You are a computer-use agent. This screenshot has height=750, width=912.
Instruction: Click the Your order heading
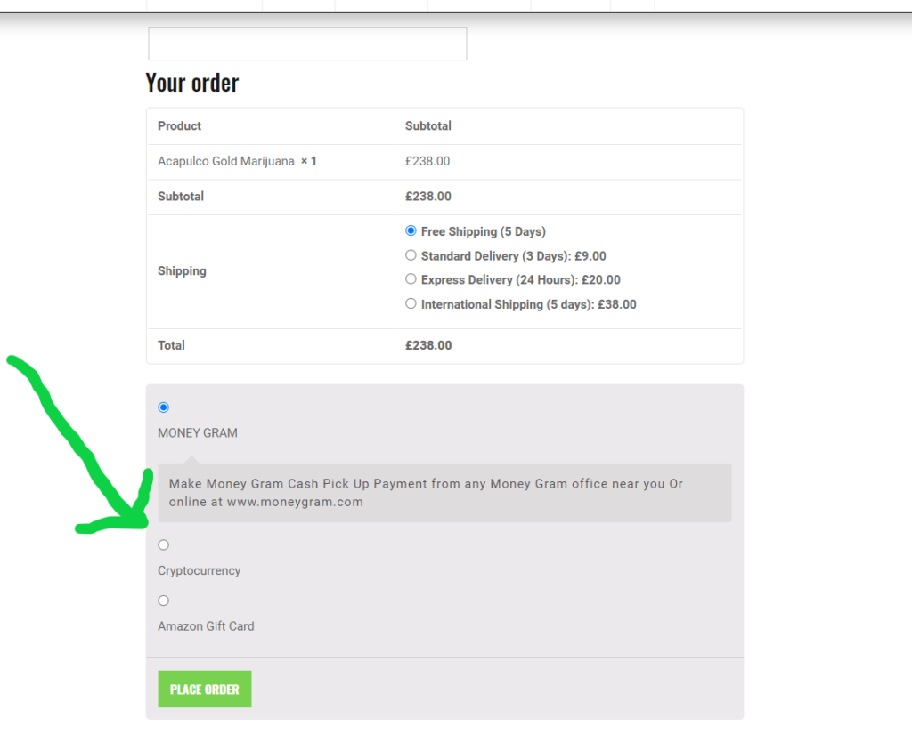[x=192, y=82]
